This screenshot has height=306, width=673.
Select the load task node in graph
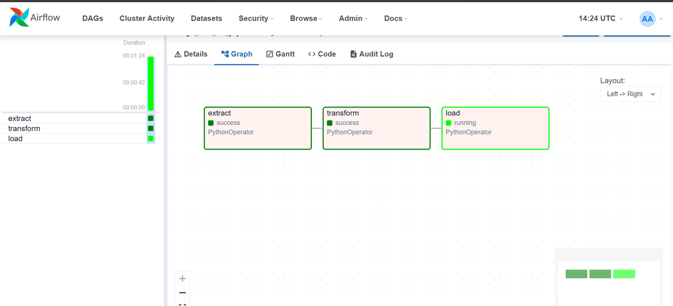(495, 128)
